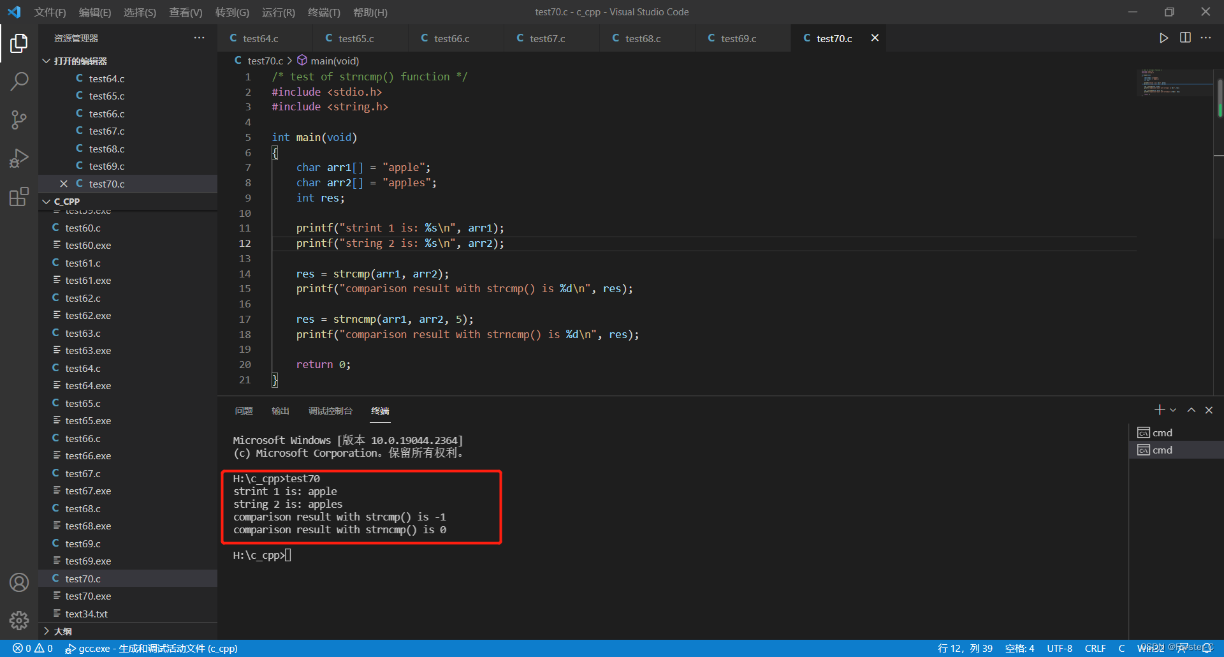Click the code minimap preview
The width and height of the screenshot is (1224, 657).
(x=1175, y=82)
